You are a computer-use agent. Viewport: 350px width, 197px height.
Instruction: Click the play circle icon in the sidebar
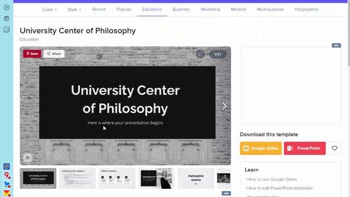tap(7, 8)
